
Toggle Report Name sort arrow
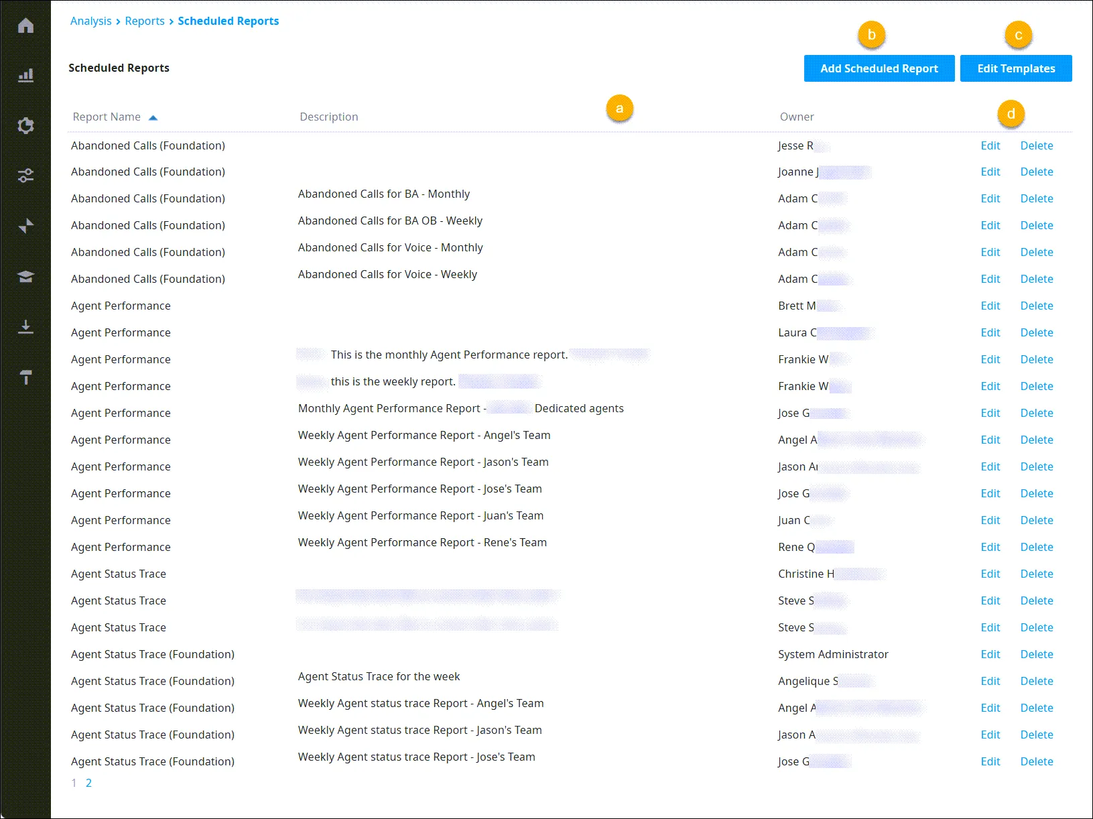(x=153, y=117)
